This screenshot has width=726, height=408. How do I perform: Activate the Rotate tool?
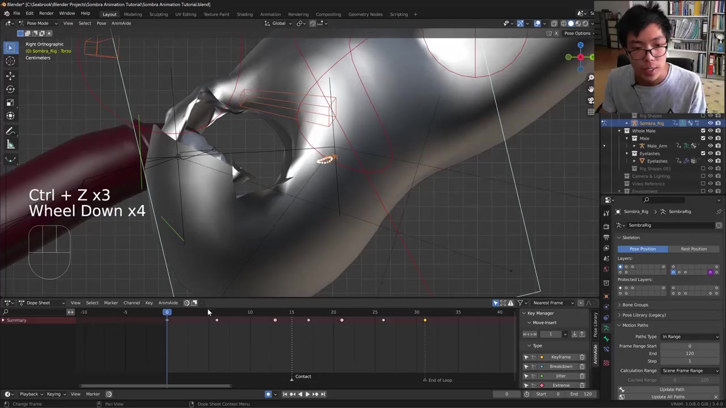pos(10,89)
